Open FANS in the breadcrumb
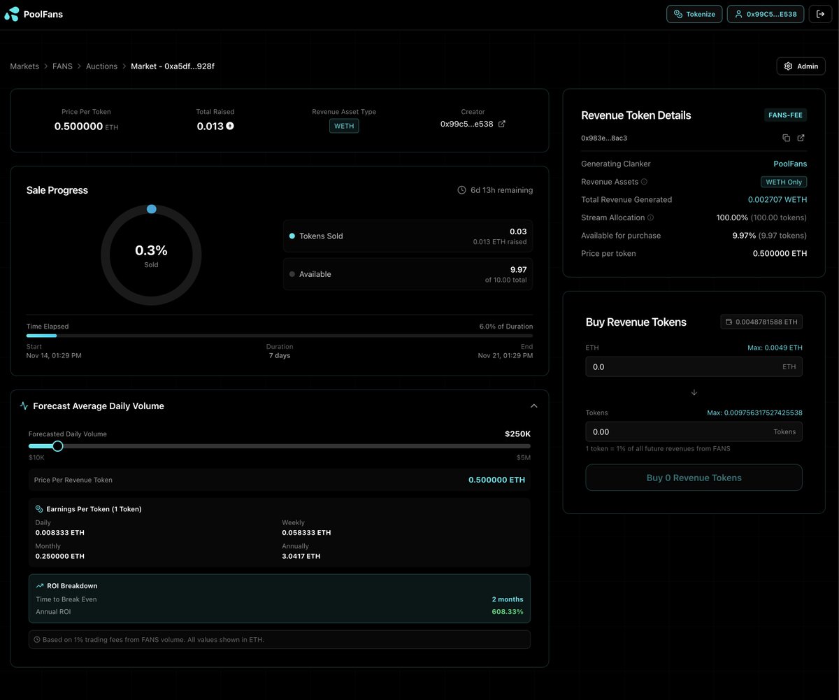The width and height of the screenshot is (839, 700). (62, 66)
